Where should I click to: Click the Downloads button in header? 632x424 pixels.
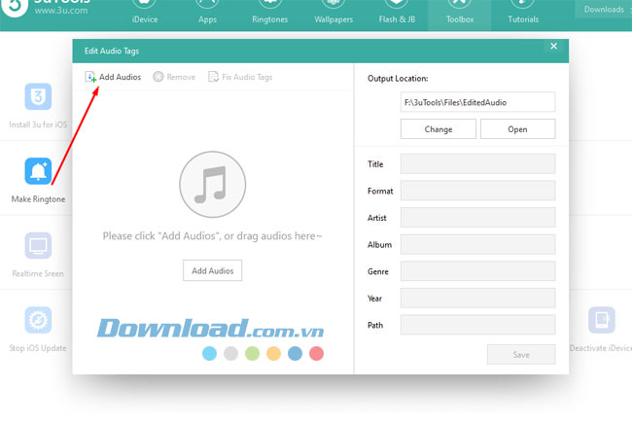pos(604,10)
